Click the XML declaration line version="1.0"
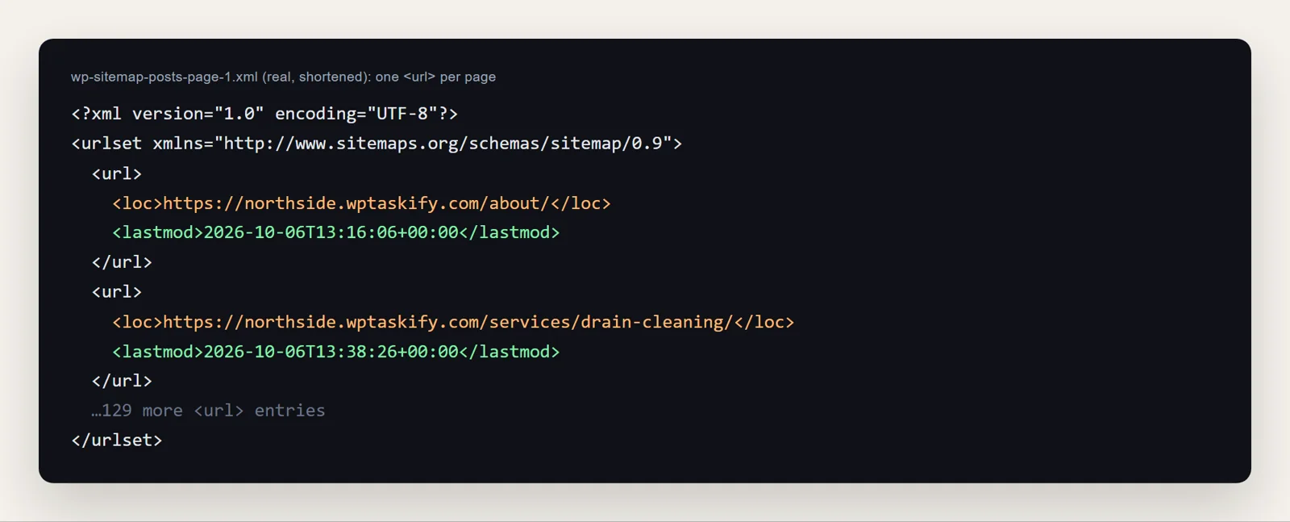Viewport: 1290px width, 522px height. (264, 114)
